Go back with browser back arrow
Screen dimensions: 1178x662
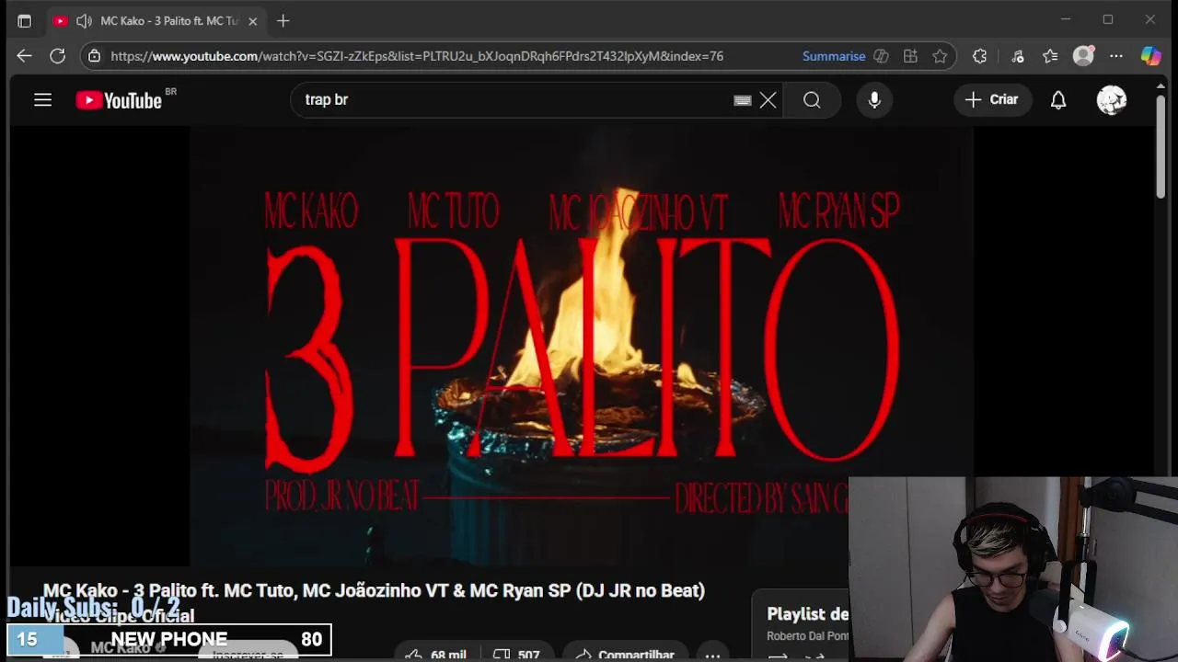(24, 56)
